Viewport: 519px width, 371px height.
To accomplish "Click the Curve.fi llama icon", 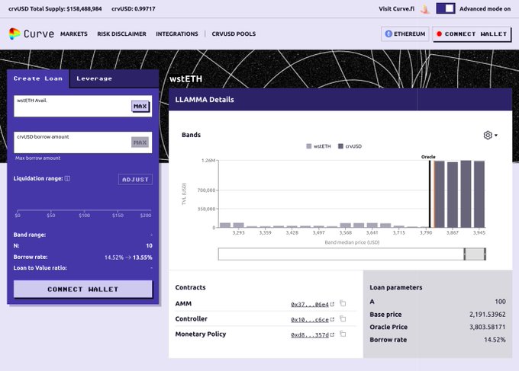I will pos(425,9).
